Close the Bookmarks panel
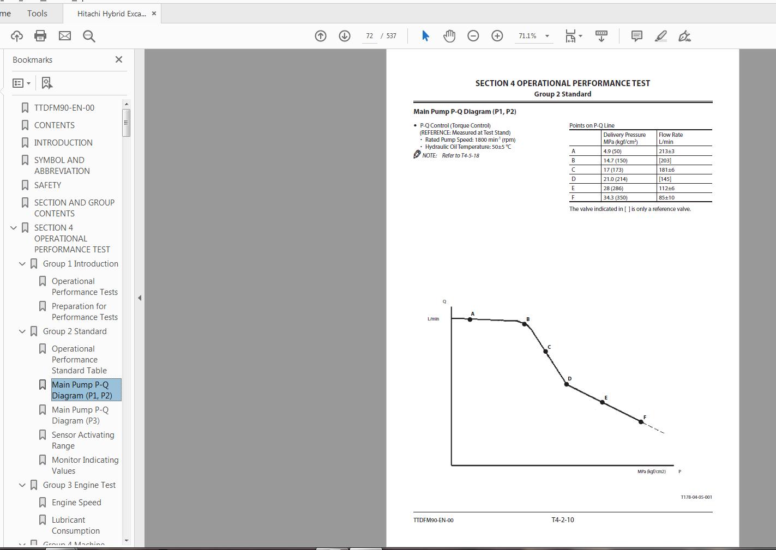Image resolution: width=776 pixels, height=550 pixels. pyautogui.click(x=119, y=59)
